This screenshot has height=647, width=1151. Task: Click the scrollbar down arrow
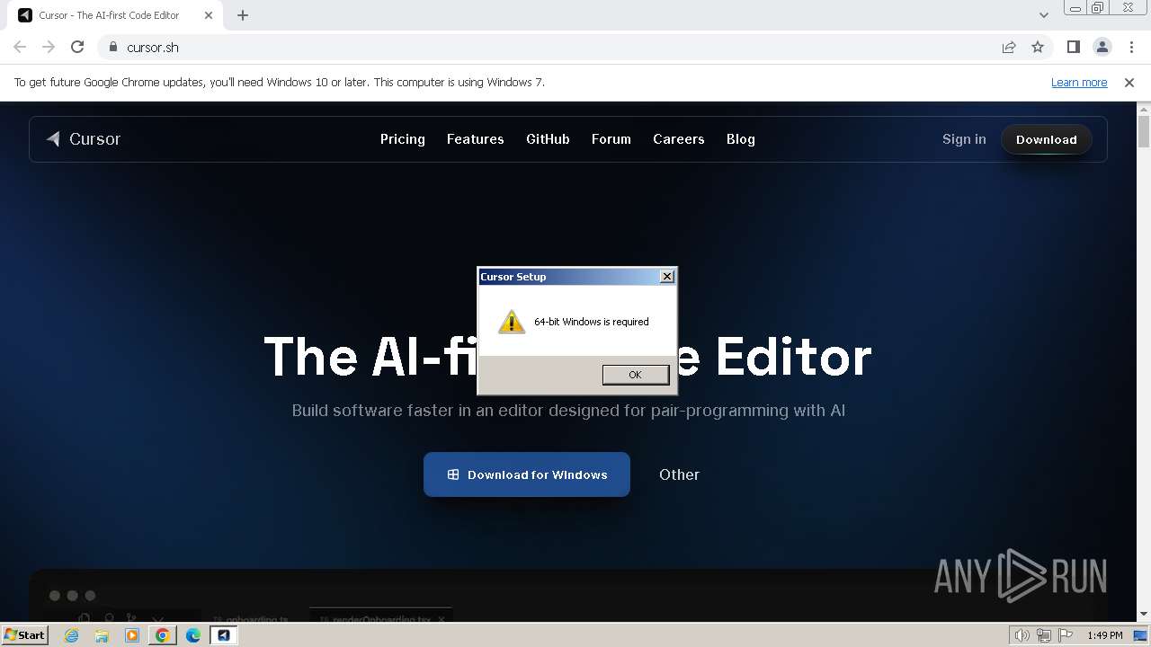1144,614
